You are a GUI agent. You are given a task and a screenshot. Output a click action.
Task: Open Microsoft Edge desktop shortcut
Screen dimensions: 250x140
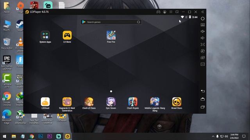pyautogui.click(x=7, y=117)
